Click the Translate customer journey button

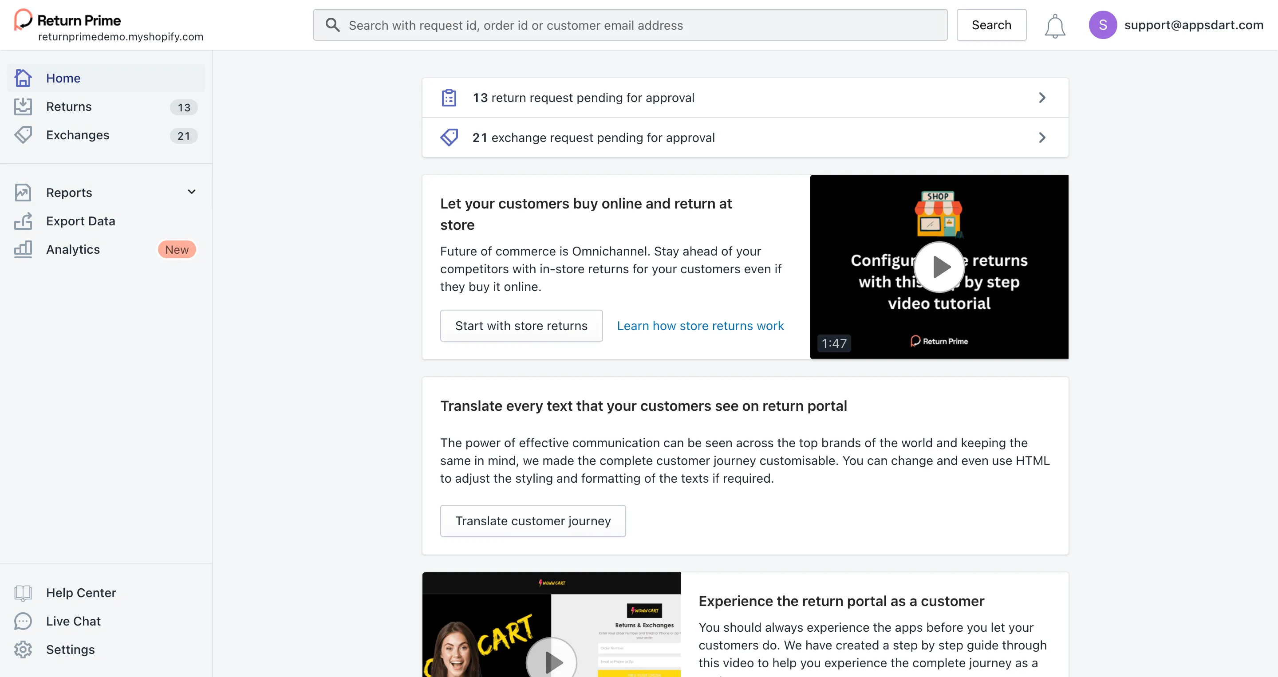[533, 521]
